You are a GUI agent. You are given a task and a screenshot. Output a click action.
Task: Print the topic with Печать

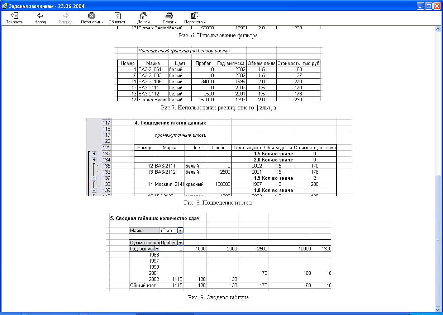pos(169,18)
